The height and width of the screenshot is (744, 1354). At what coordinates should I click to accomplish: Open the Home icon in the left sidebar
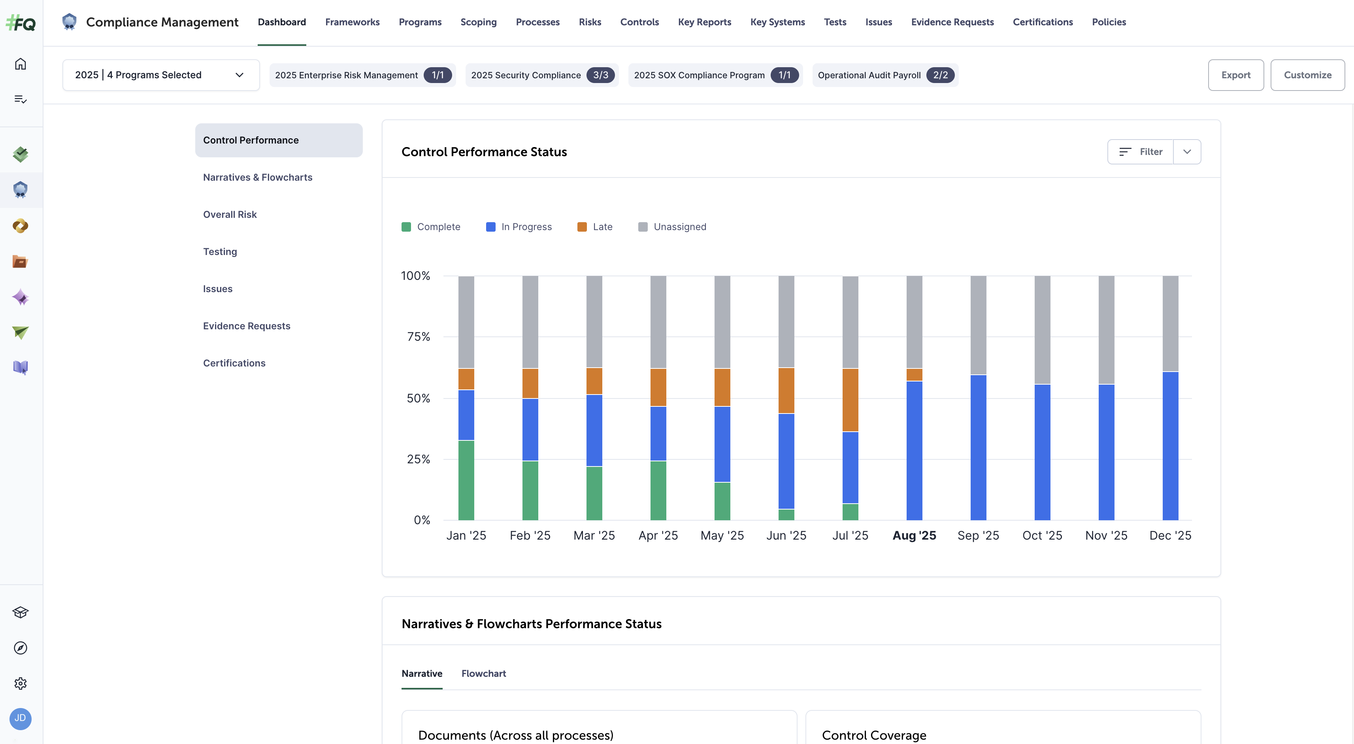(20, 63)
